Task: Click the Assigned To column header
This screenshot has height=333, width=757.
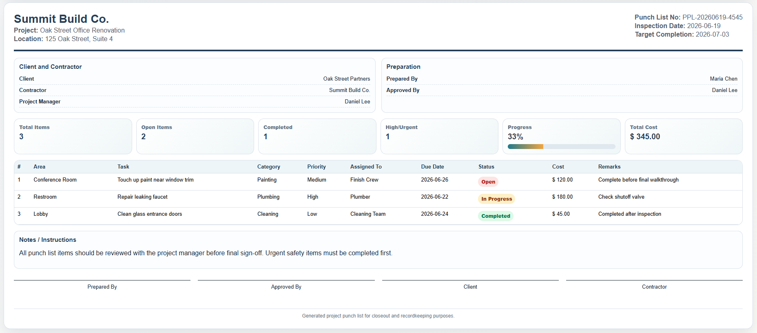Action: coord(366,167)
